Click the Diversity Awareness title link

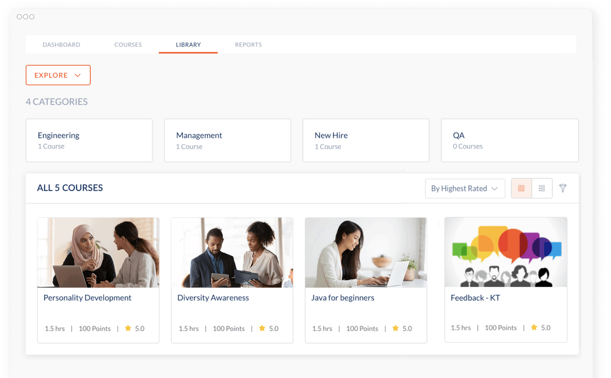click(213, 298)
